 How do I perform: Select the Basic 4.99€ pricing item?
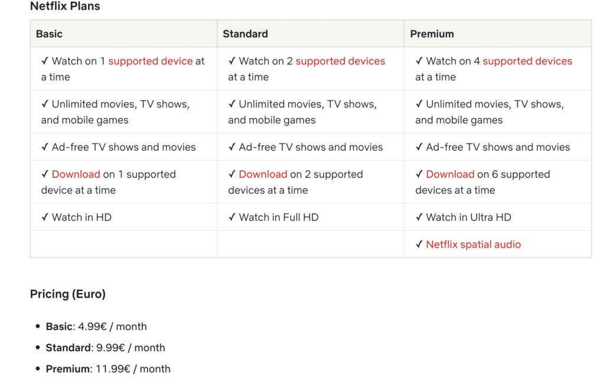[x=96, y=326]
